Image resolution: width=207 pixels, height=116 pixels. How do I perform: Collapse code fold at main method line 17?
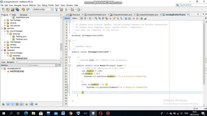70,65
